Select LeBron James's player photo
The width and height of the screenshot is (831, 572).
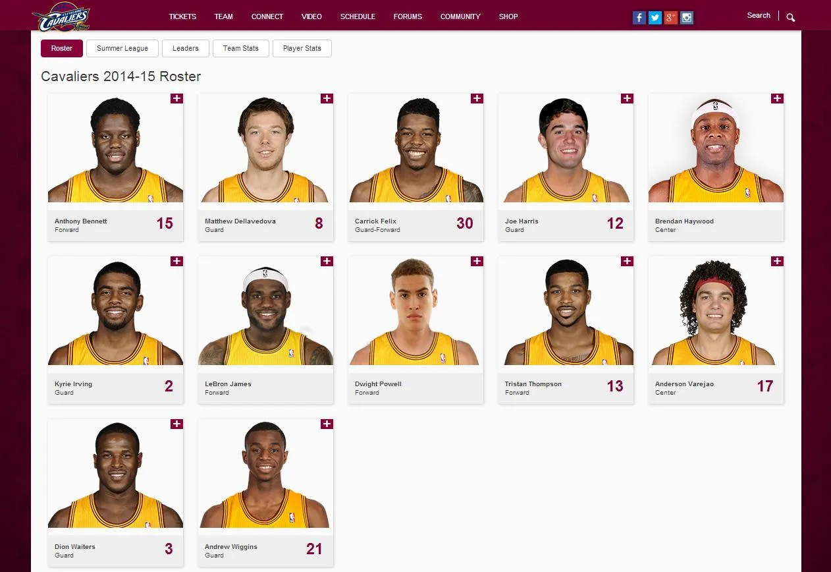[265, 310]
